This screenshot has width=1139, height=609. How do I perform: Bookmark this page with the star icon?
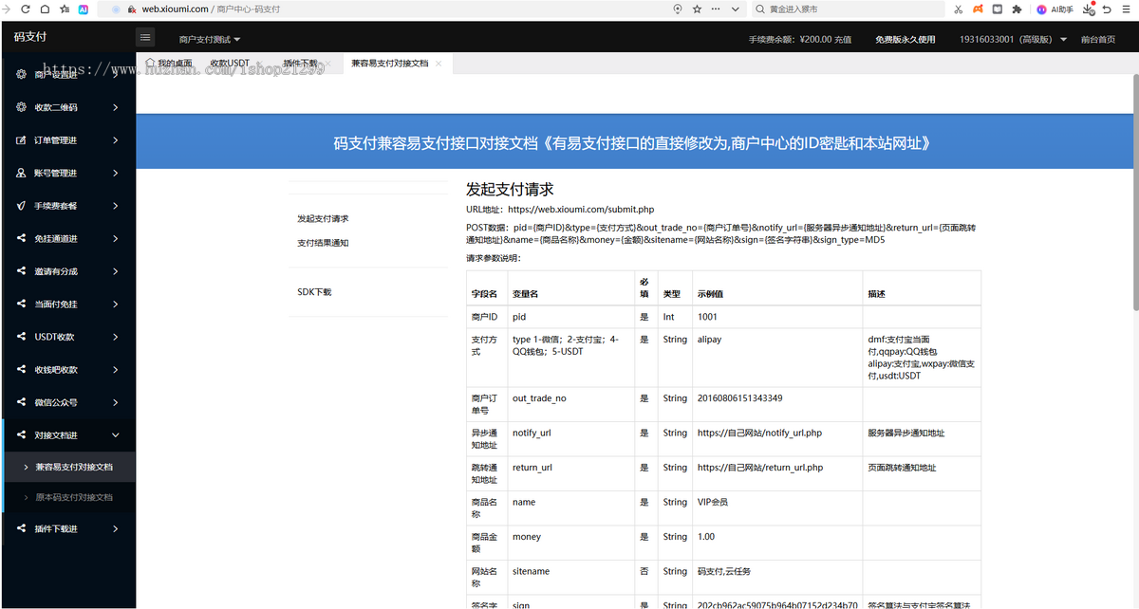pos(697,9)
